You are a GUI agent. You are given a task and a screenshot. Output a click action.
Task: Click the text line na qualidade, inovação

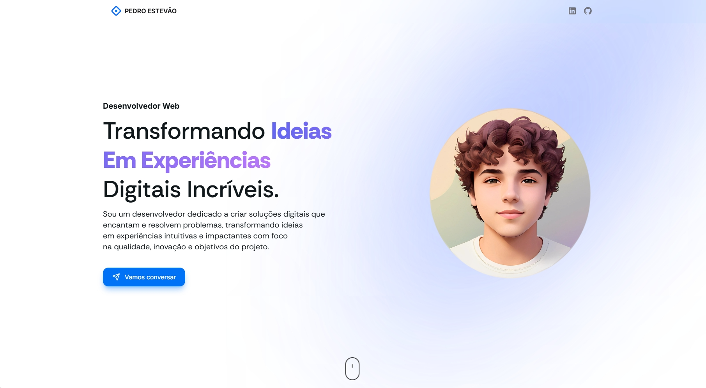(x=186, y=247)
